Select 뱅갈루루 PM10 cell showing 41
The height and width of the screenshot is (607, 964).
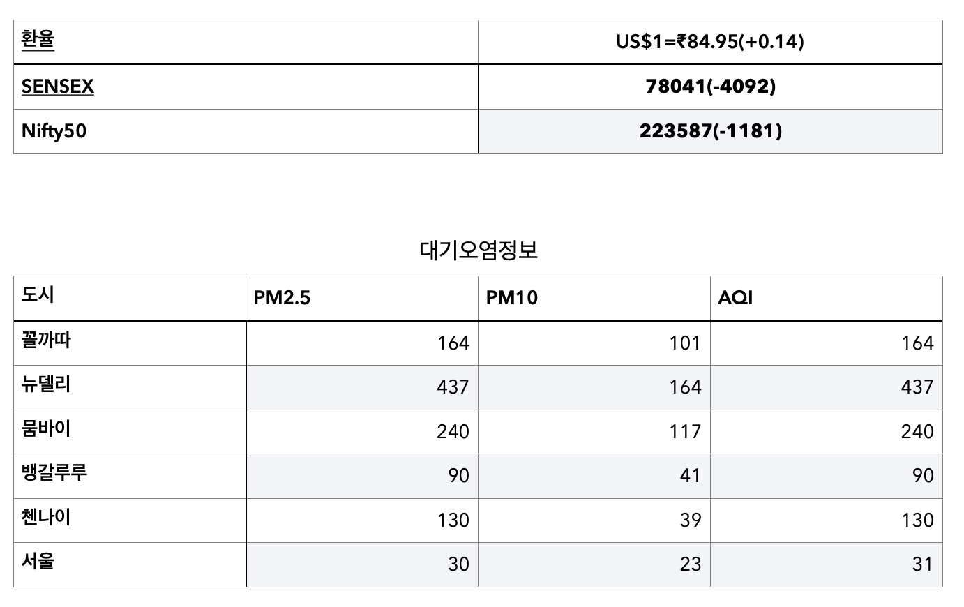tap(594, 476)
